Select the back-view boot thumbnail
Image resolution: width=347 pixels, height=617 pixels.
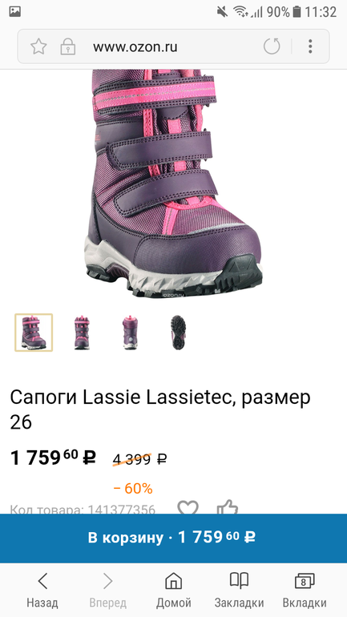tap(130, 333)
